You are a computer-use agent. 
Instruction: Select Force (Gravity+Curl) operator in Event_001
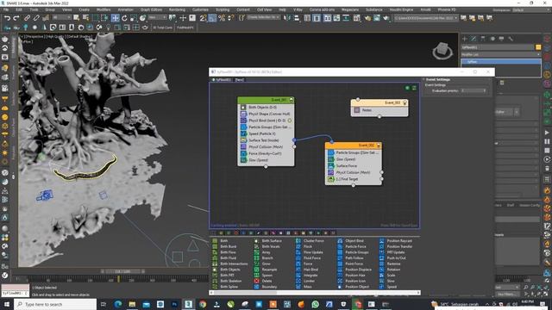266,153
